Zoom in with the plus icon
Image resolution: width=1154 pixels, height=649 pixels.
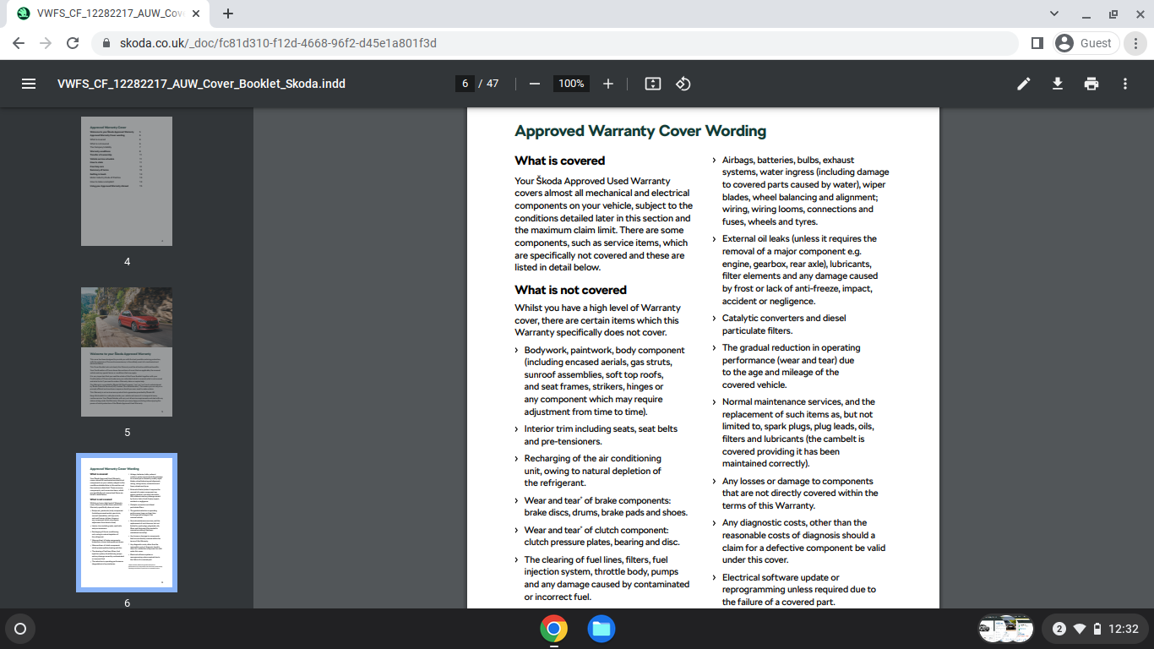(608, 84)
